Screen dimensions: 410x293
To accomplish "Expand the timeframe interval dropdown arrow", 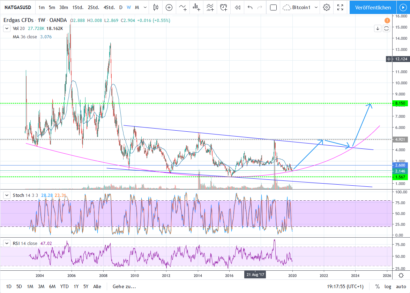I will tap(145, 8).
